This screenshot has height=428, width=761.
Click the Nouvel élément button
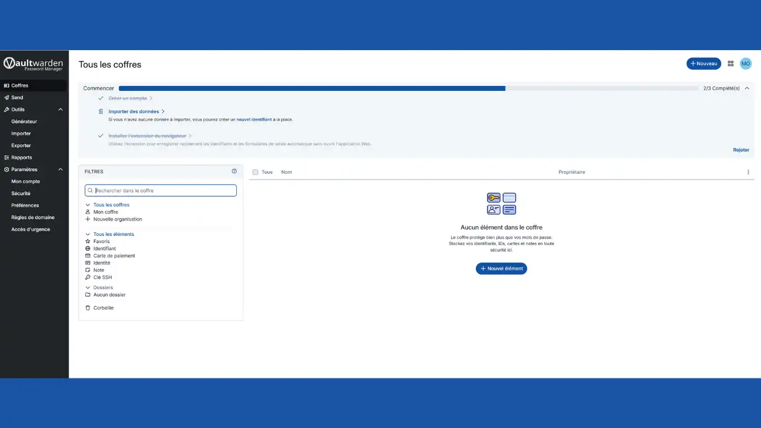click(x=501, y=269)
